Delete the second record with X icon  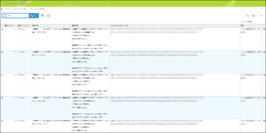(x=264, y=52)
